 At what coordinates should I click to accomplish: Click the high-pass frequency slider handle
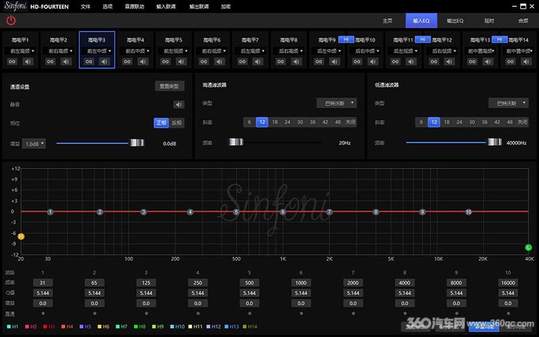coord(236,142)
